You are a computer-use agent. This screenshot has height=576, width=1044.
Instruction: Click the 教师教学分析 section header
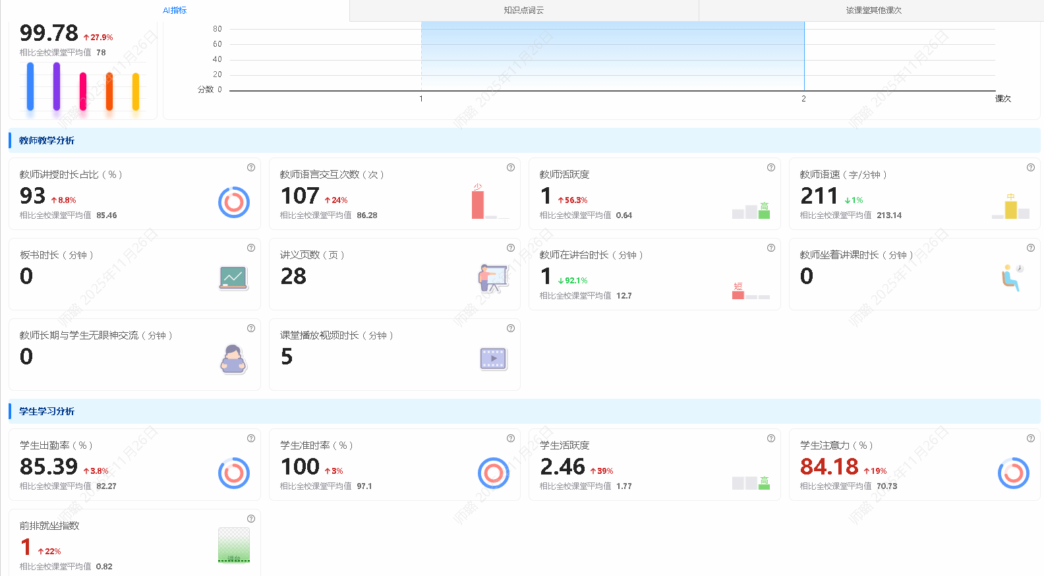coord(47,140)
